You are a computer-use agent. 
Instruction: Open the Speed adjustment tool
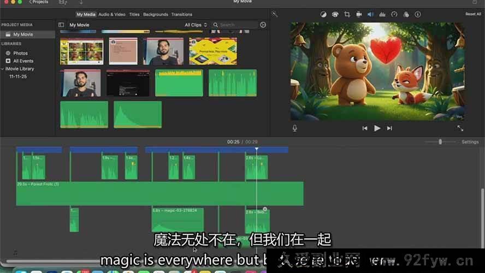tap(394, 14)
